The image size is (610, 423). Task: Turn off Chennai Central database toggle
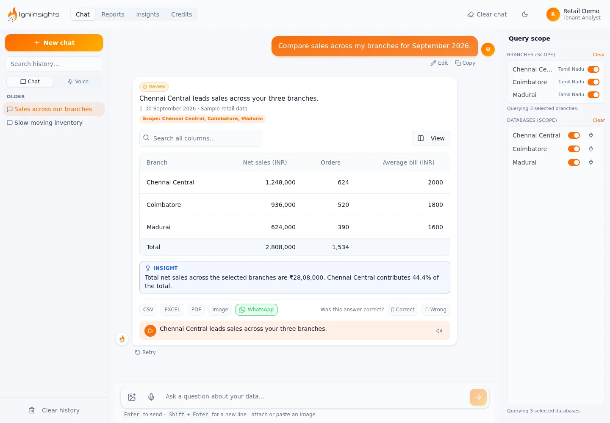574,135
